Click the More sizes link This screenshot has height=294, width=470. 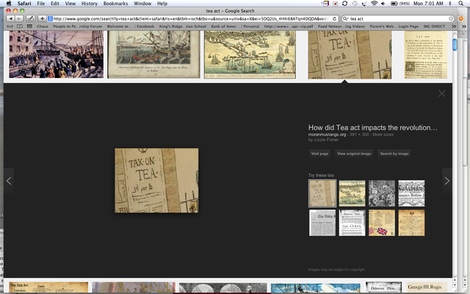(383, 135)
